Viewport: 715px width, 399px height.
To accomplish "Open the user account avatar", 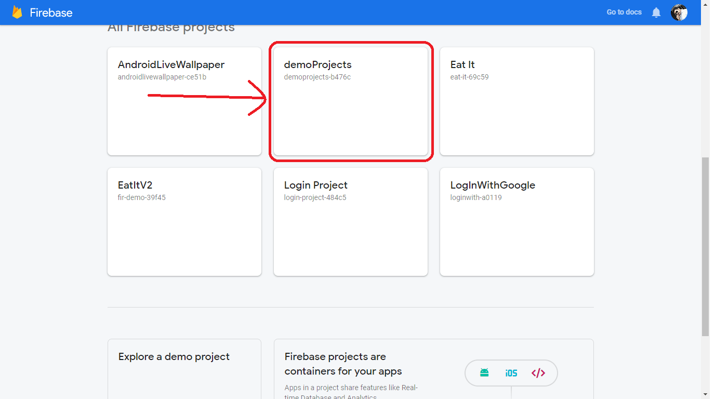I will [x=679, y=12].
